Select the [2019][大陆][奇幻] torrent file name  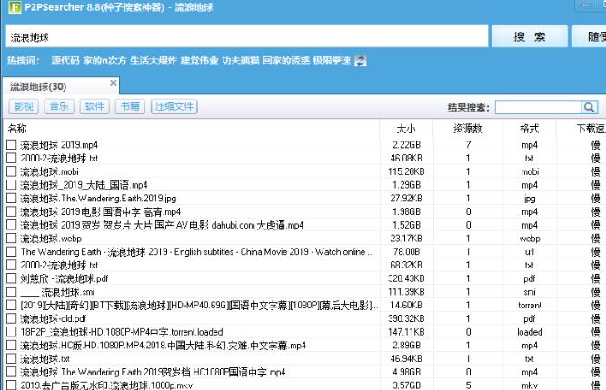(199, 305)
